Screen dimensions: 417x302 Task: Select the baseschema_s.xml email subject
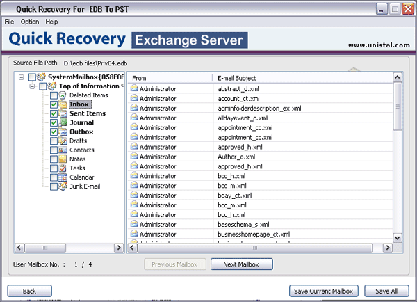point(244,225)
